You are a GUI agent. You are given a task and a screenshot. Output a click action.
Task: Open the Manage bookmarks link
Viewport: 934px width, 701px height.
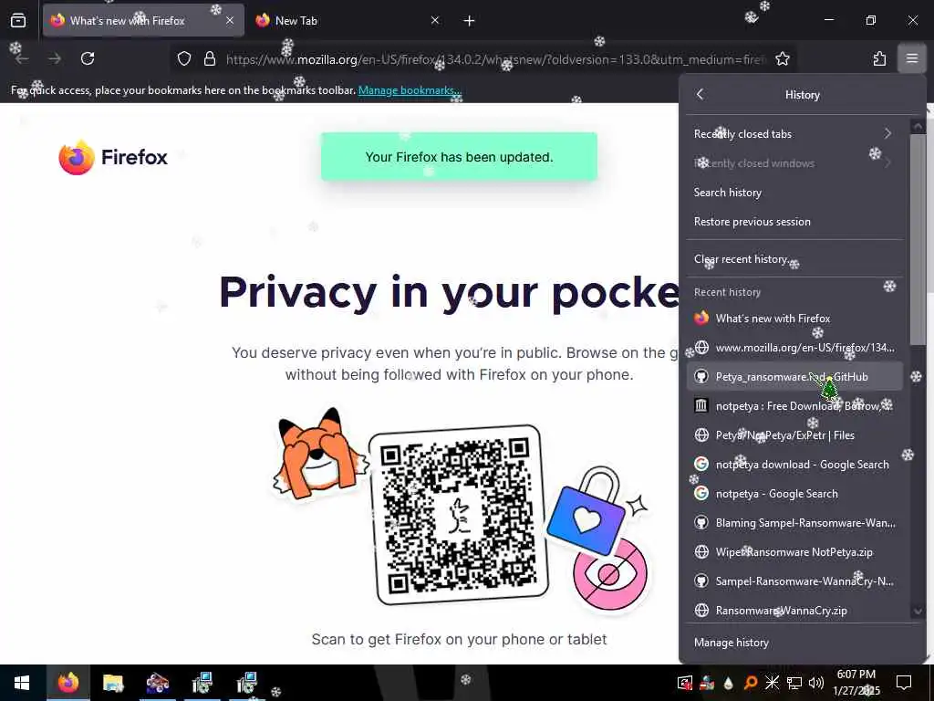(x=410, y=90)
